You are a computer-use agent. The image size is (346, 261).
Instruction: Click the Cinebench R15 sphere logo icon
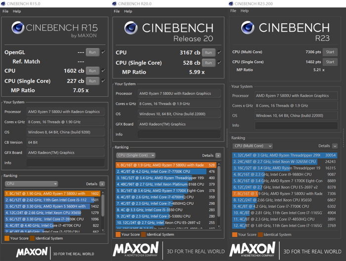pos(18,29)
